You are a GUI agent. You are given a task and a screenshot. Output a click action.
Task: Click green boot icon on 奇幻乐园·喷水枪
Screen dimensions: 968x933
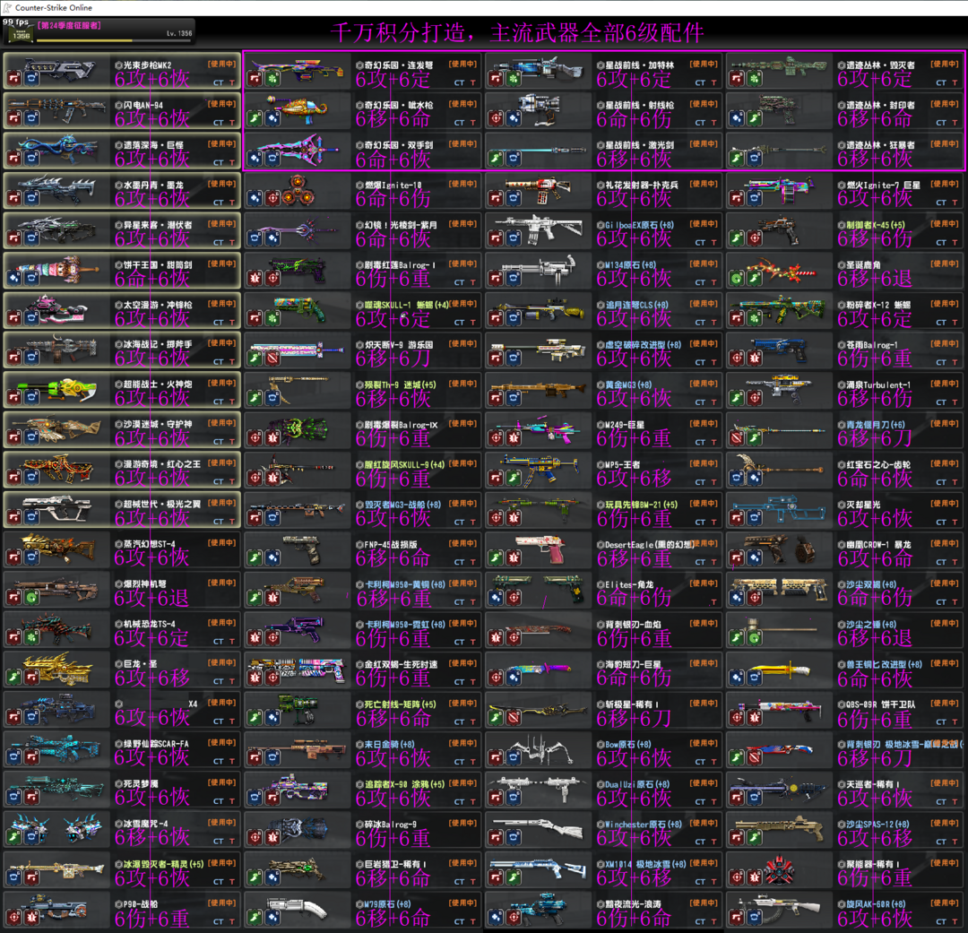coord(255,118)
